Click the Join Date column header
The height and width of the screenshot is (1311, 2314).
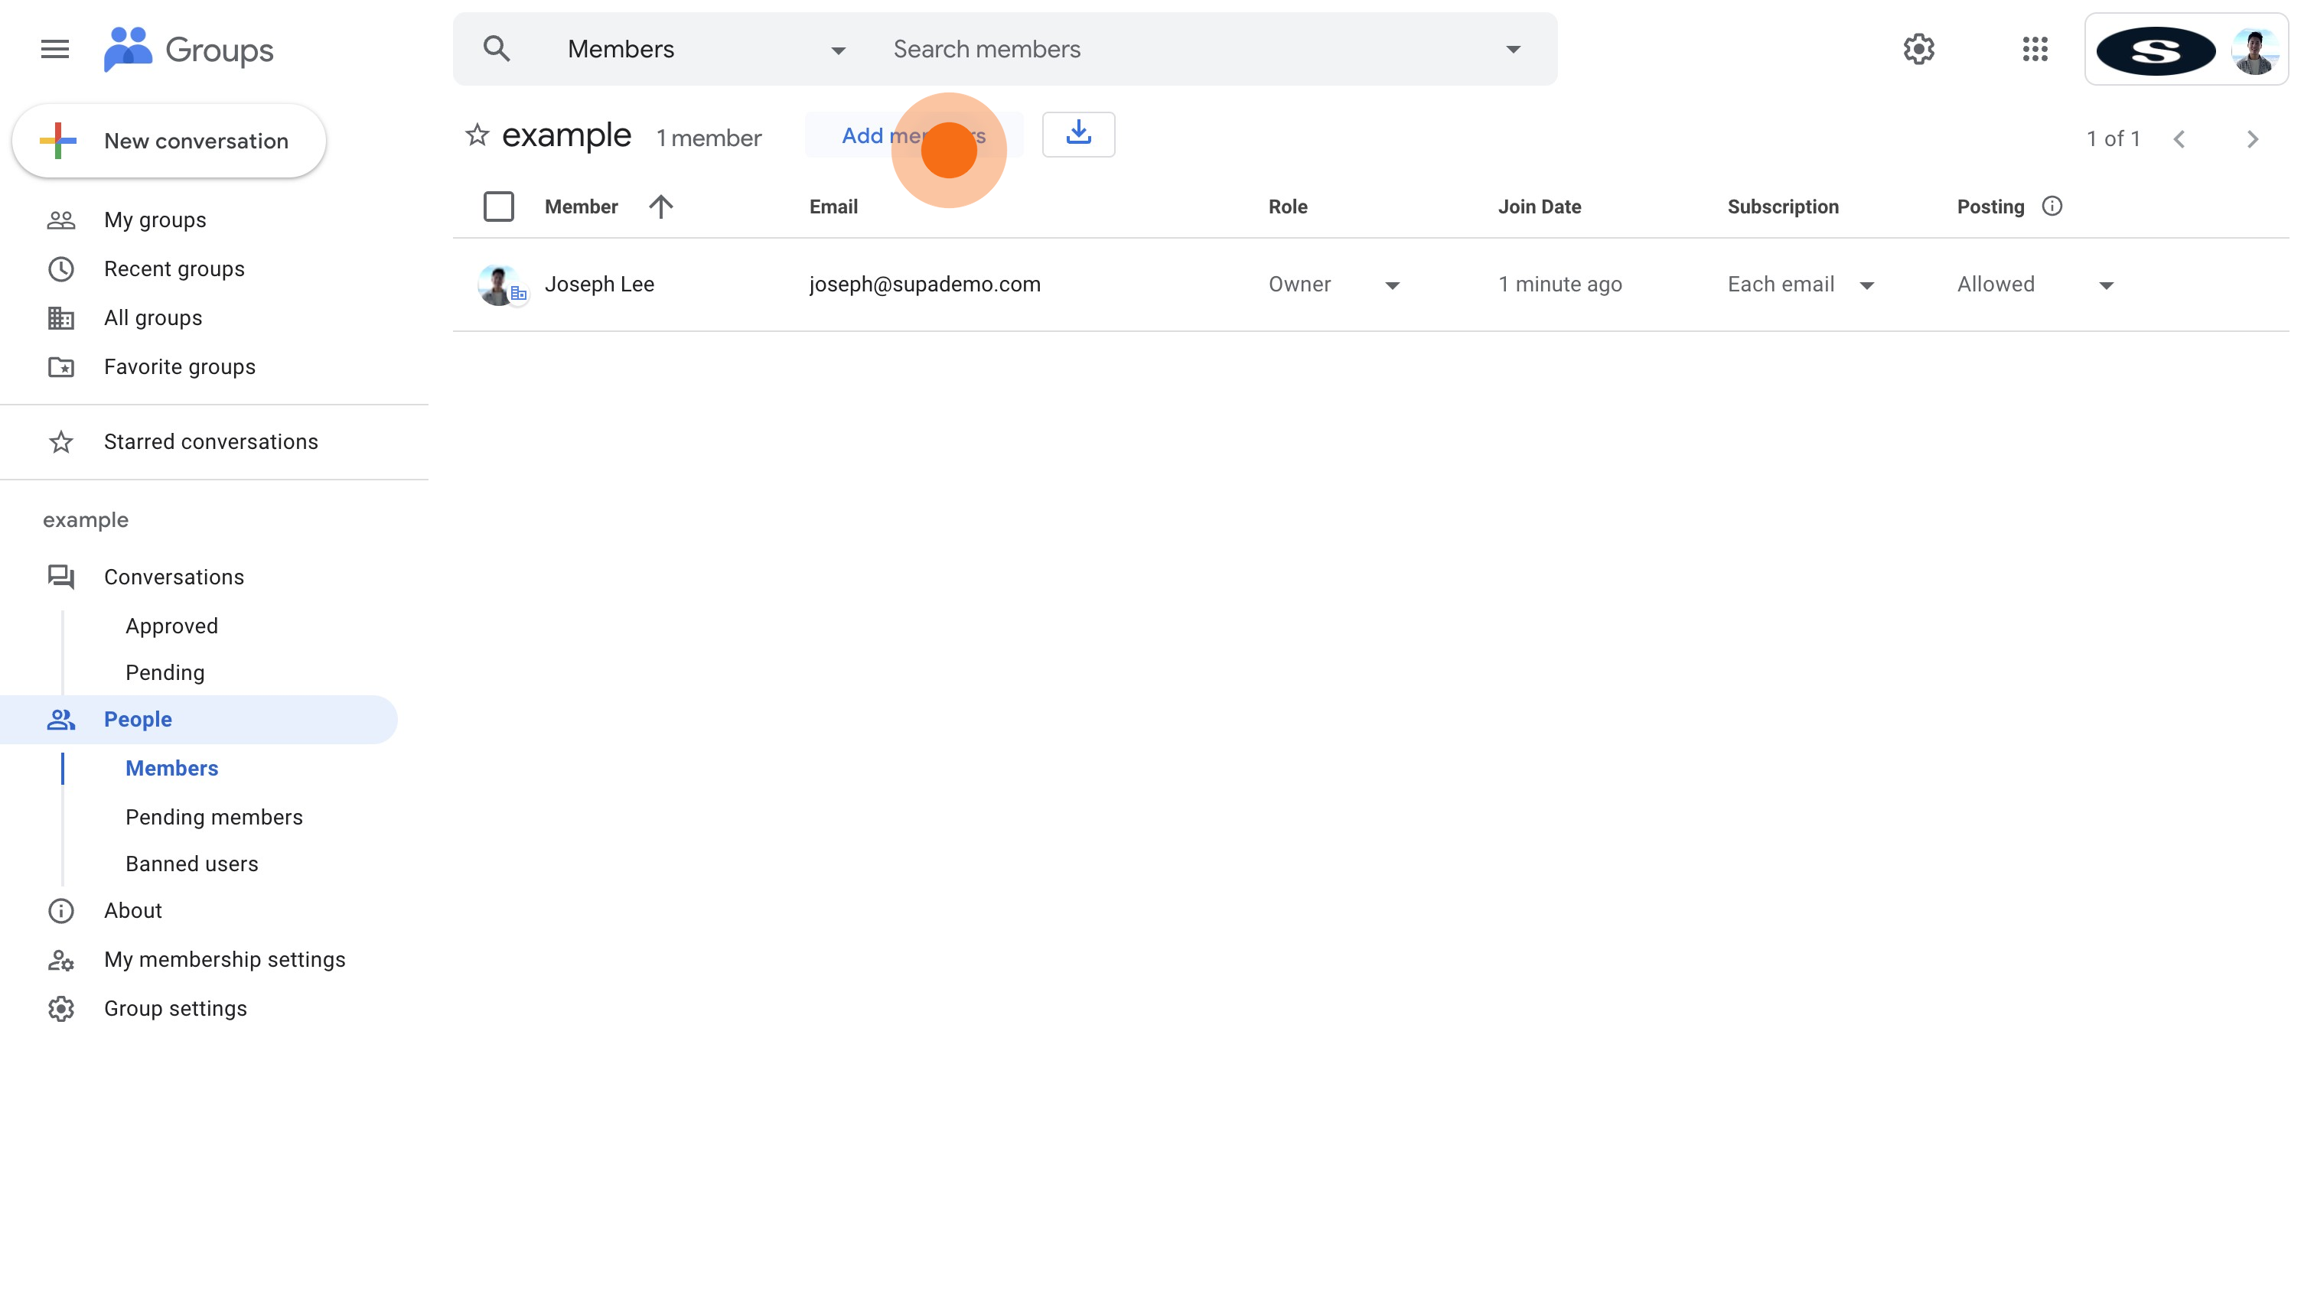(x=1540, y=207)
